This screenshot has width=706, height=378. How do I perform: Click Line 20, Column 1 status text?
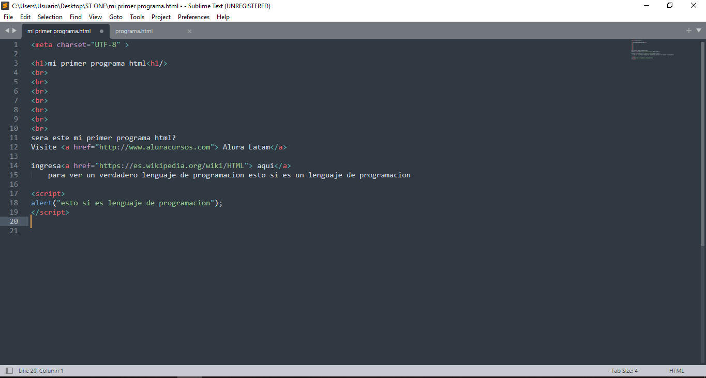point(41,371)
